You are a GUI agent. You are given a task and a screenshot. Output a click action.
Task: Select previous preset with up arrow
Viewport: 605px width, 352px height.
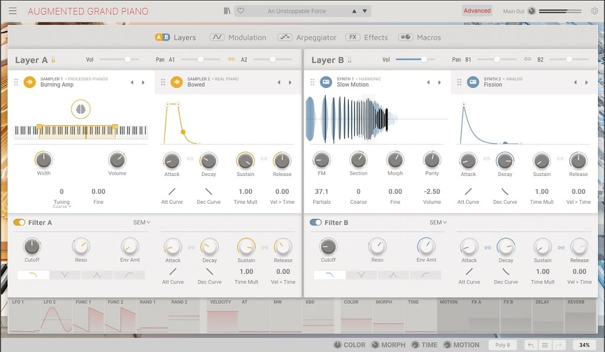(354, 11)
